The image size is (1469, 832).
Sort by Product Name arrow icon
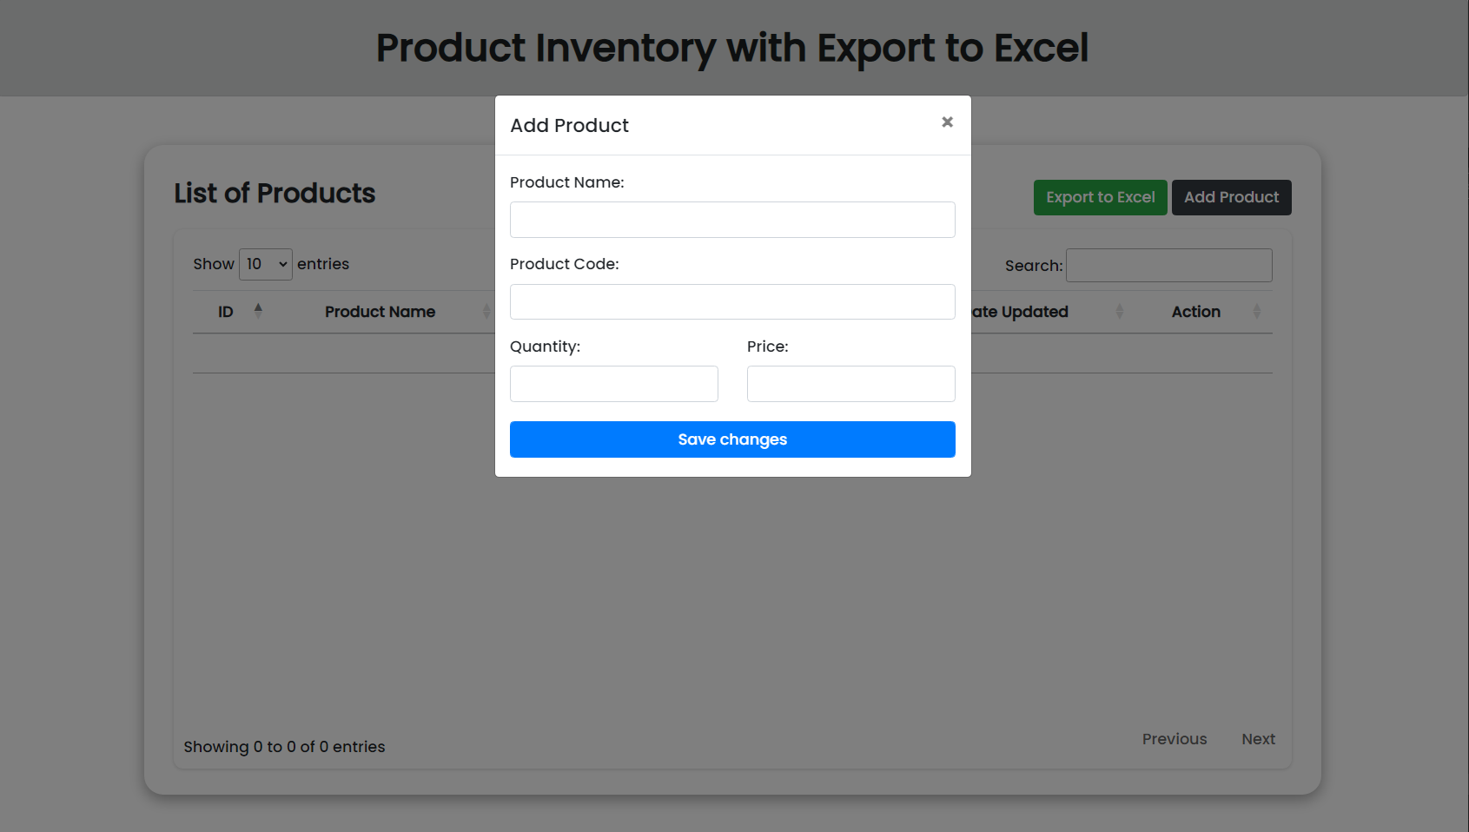(486, 311)
